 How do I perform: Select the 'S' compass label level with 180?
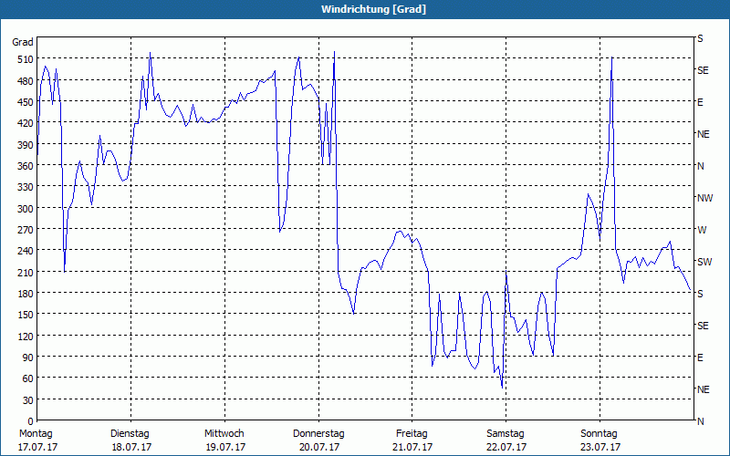(x=700, y=294)
